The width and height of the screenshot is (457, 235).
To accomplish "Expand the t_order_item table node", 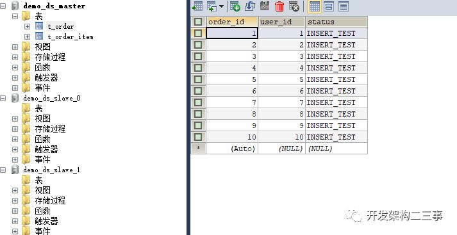I will pyautogui.click(x=27, y=36).
